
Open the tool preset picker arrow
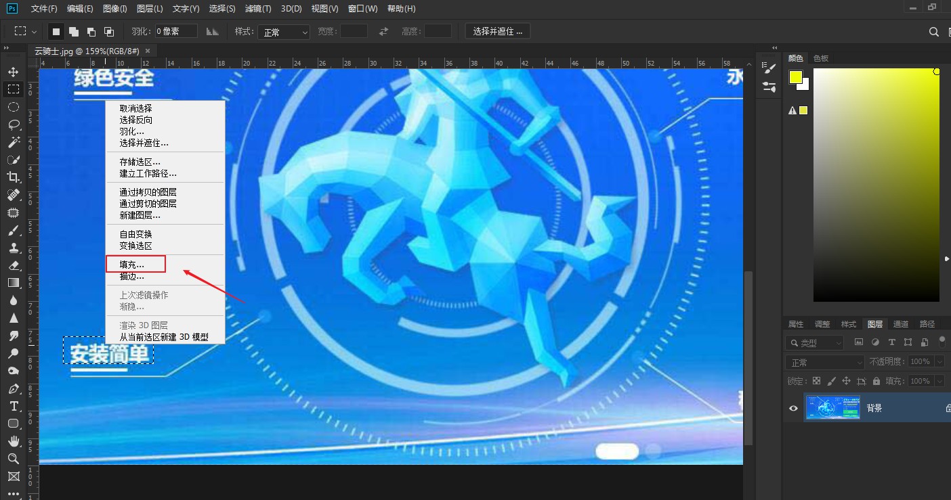(35, 32)
